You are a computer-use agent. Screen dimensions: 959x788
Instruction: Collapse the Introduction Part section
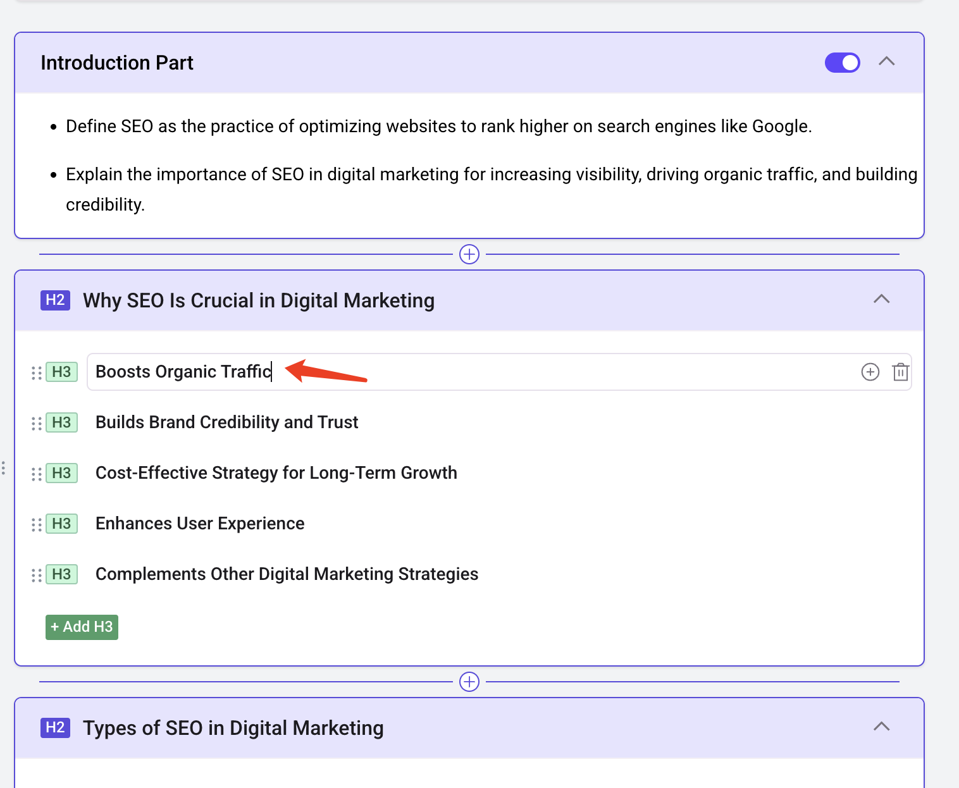pos(887,61)
